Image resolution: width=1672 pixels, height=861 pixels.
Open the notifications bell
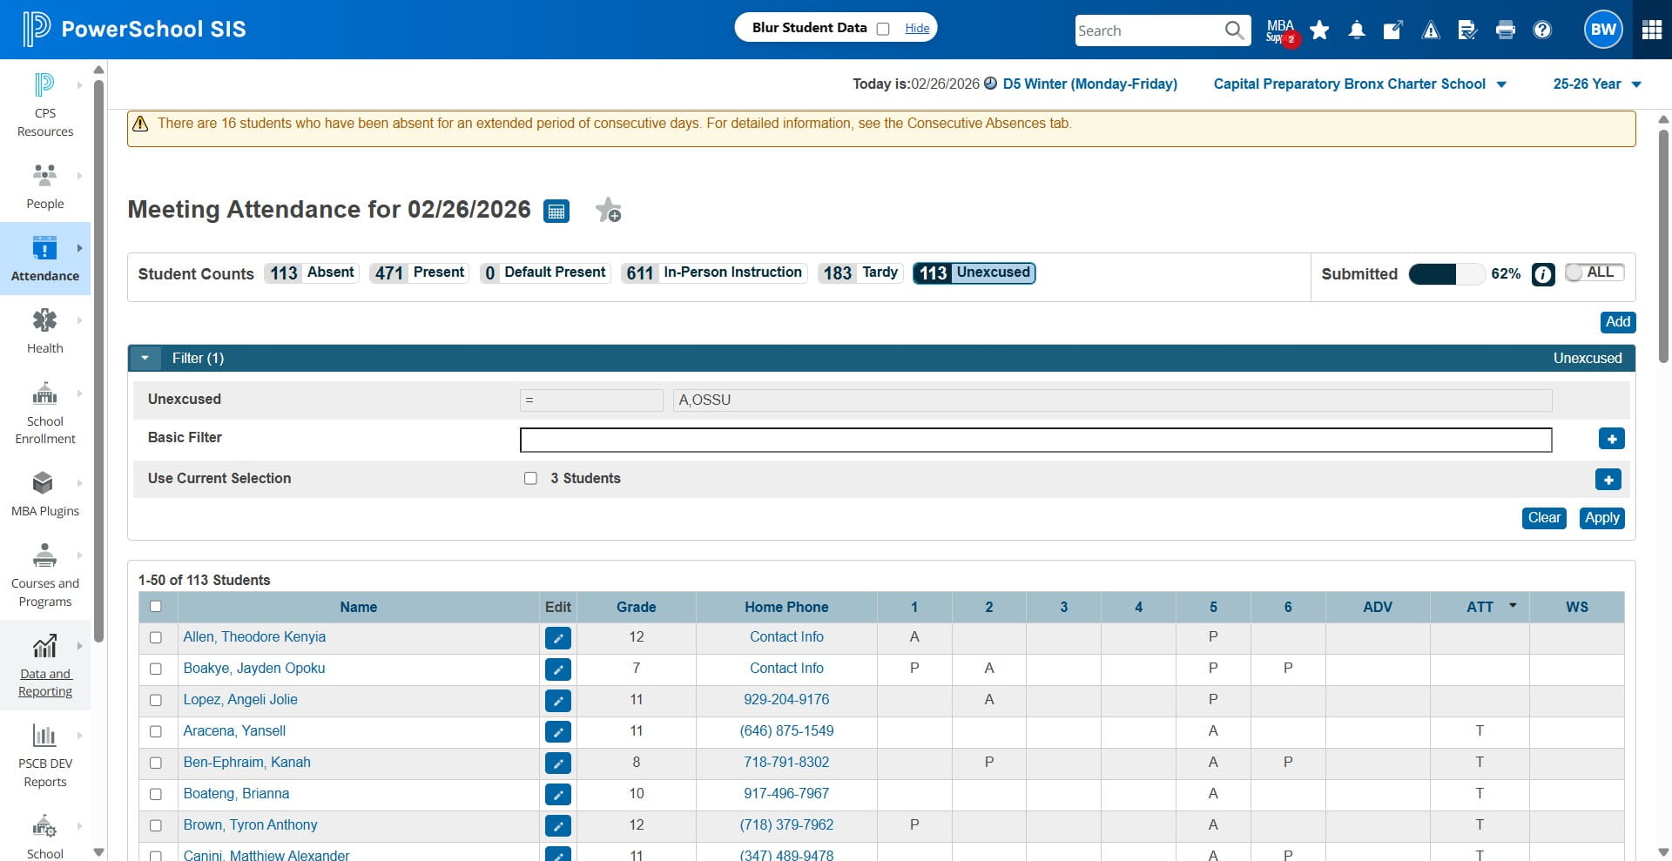pos(1357,30)
